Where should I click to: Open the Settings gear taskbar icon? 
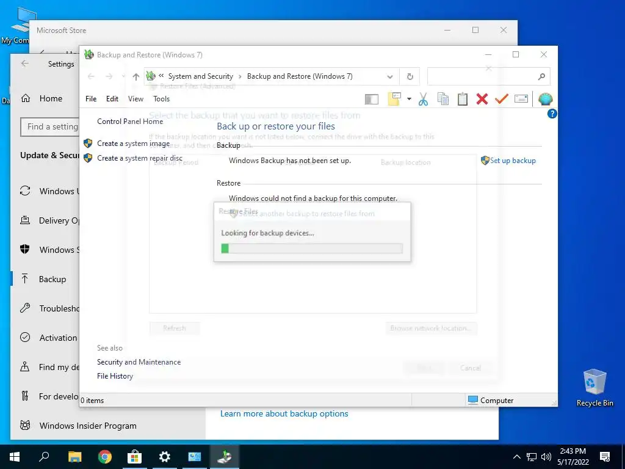[x=165, y=457]
